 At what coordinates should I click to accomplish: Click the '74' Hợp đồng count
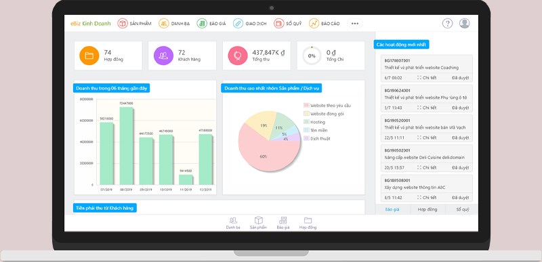108,53
